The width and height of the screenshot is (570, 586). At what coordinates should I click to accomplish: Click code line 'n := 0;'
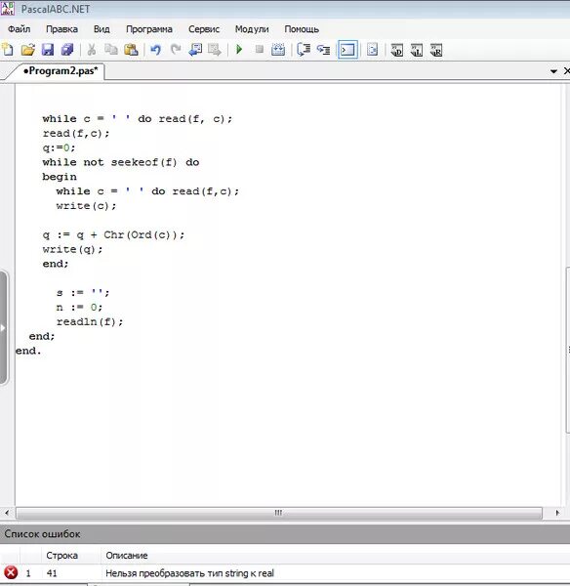[79, 308]
